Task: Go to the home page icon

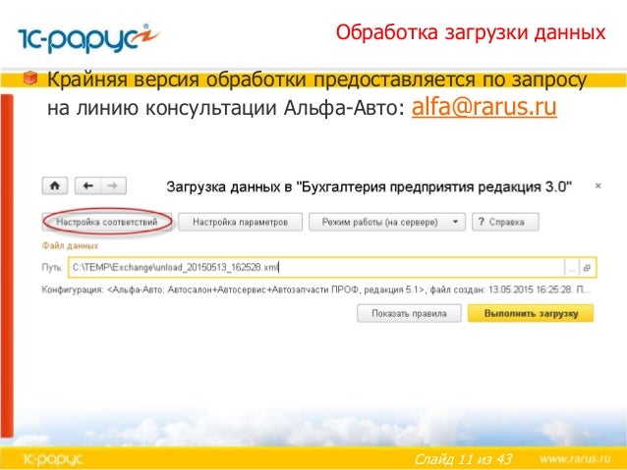Action: pos(55,185)
